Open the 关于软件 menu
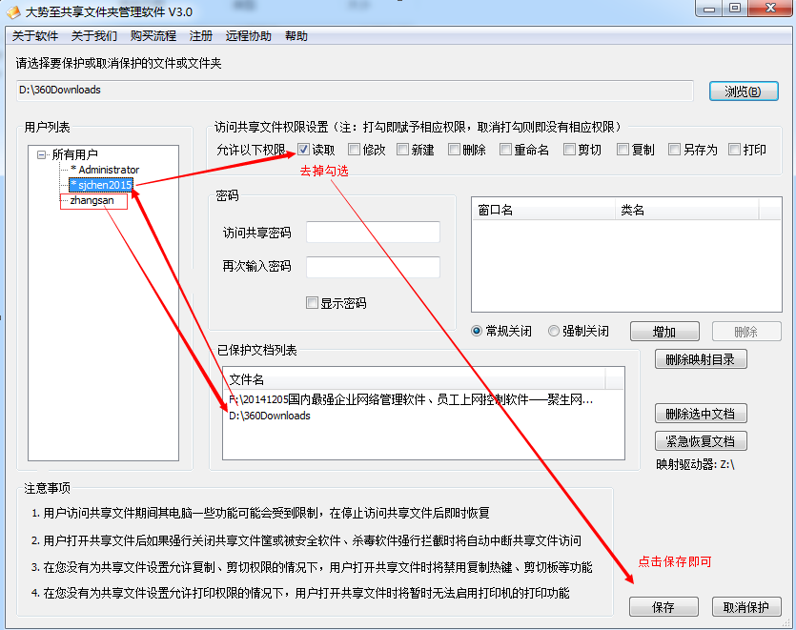Image resolution: width=796 pixels, height=630 pixels. pyautogui.click(x=35, y=36)
